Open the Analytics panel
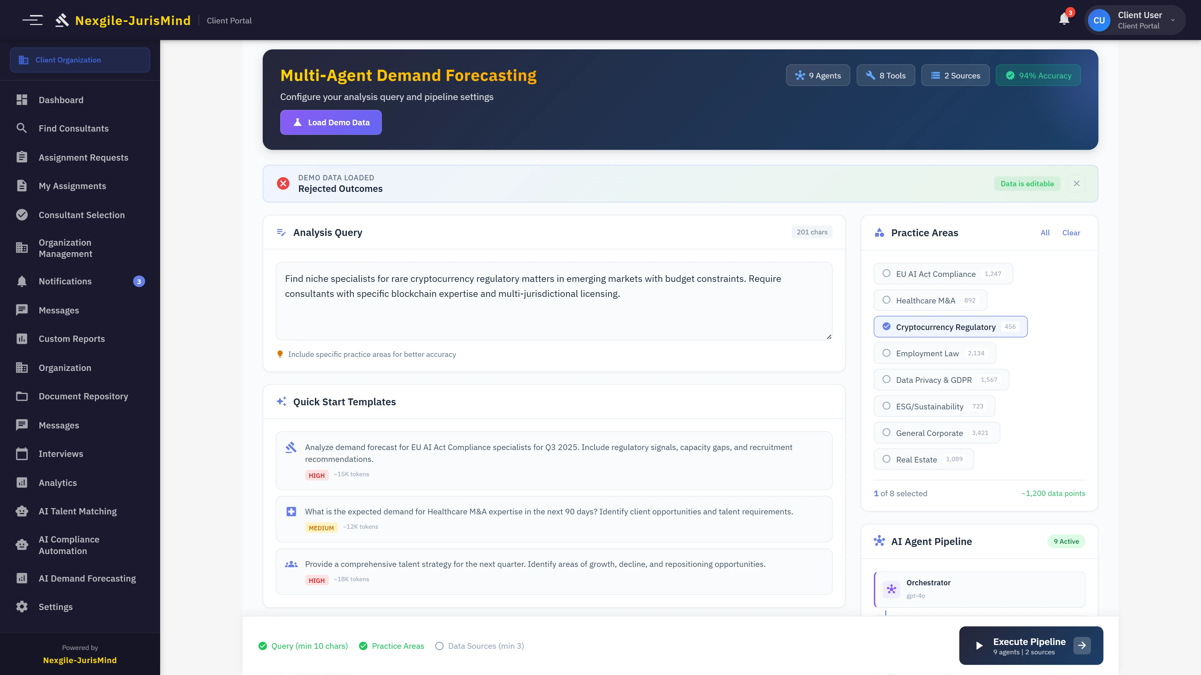Image resolution: width=1201 pixels, height=675 pixels. (x=57, y=482)
